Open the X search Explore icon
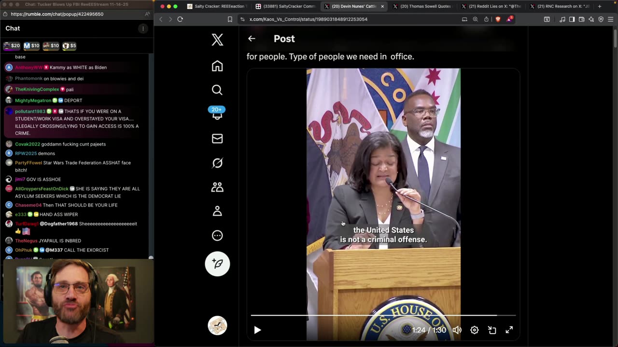618x347 pixels. 217,90
